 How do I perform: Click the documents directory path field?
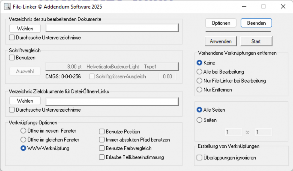[x=112, y=28]
